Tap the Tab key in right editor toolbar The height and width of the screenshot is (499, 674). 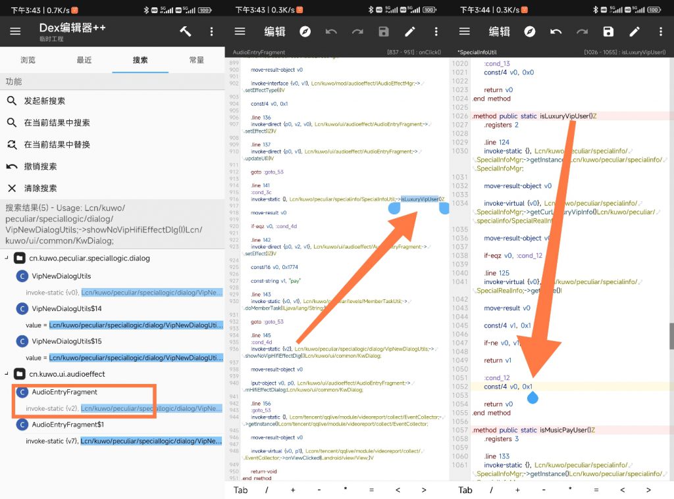(x=465, y=490)
